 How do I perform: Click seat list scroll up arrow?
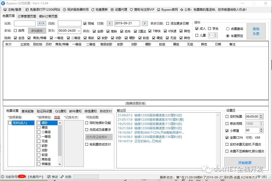point(60,123)
